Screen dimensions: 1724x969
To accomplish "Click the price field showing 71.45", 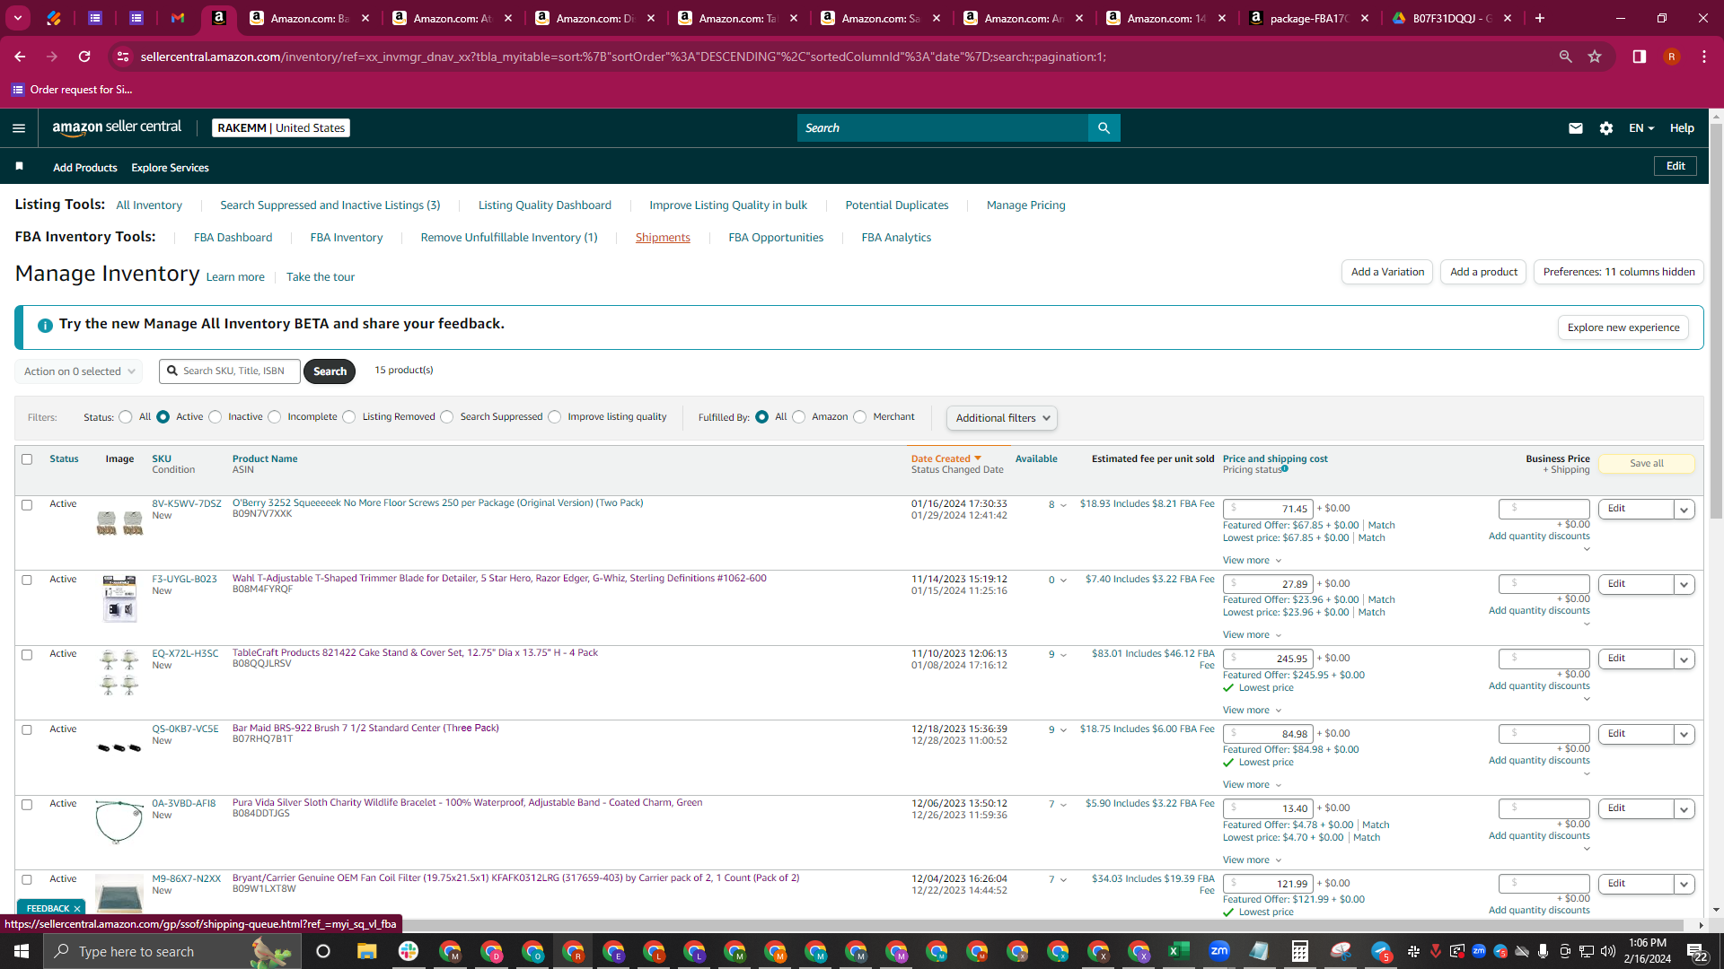I will click(x=1268, y=509).
